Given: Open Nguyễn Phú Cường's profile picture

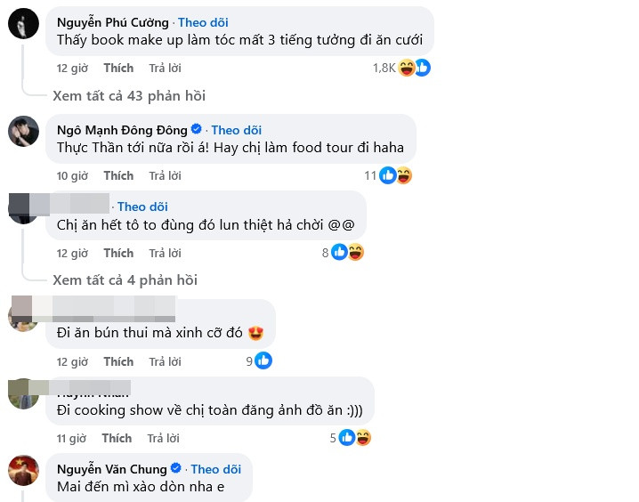Looking at the screenshot, I should [x=22, y=25].
